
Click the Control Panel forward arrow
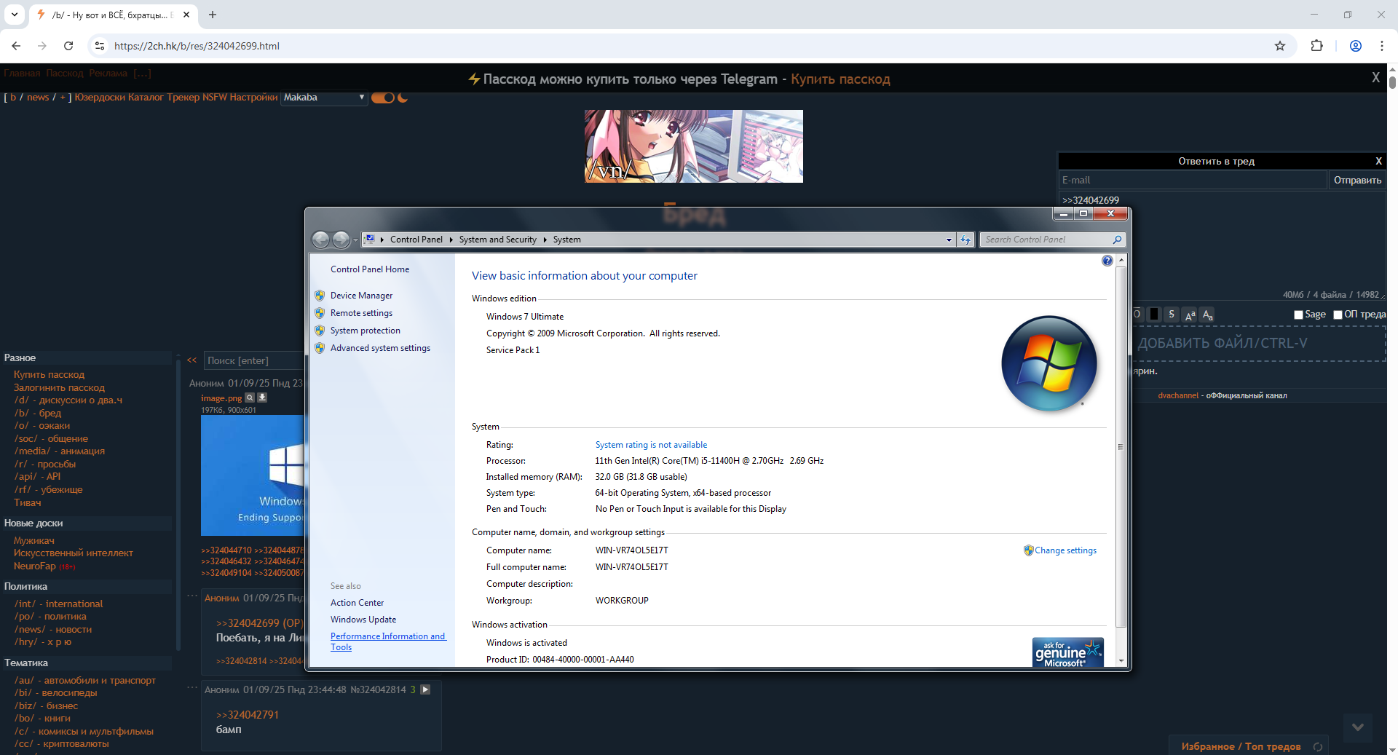[x=341, y=240]
